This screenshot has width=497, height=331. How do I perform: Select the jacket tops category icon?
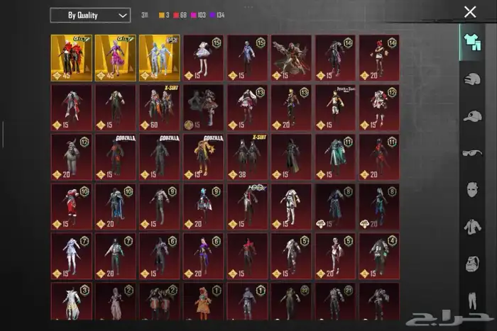pos(472,227)
